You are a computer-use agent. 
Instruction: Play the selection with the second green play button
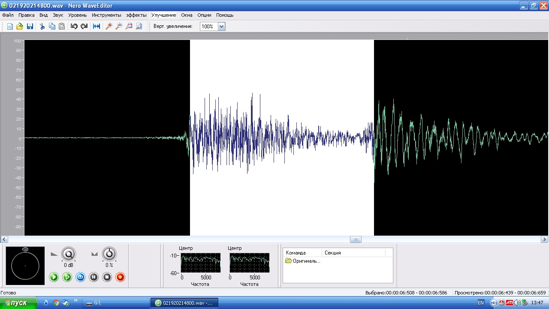pyautogui.click(x=67, y=277)
